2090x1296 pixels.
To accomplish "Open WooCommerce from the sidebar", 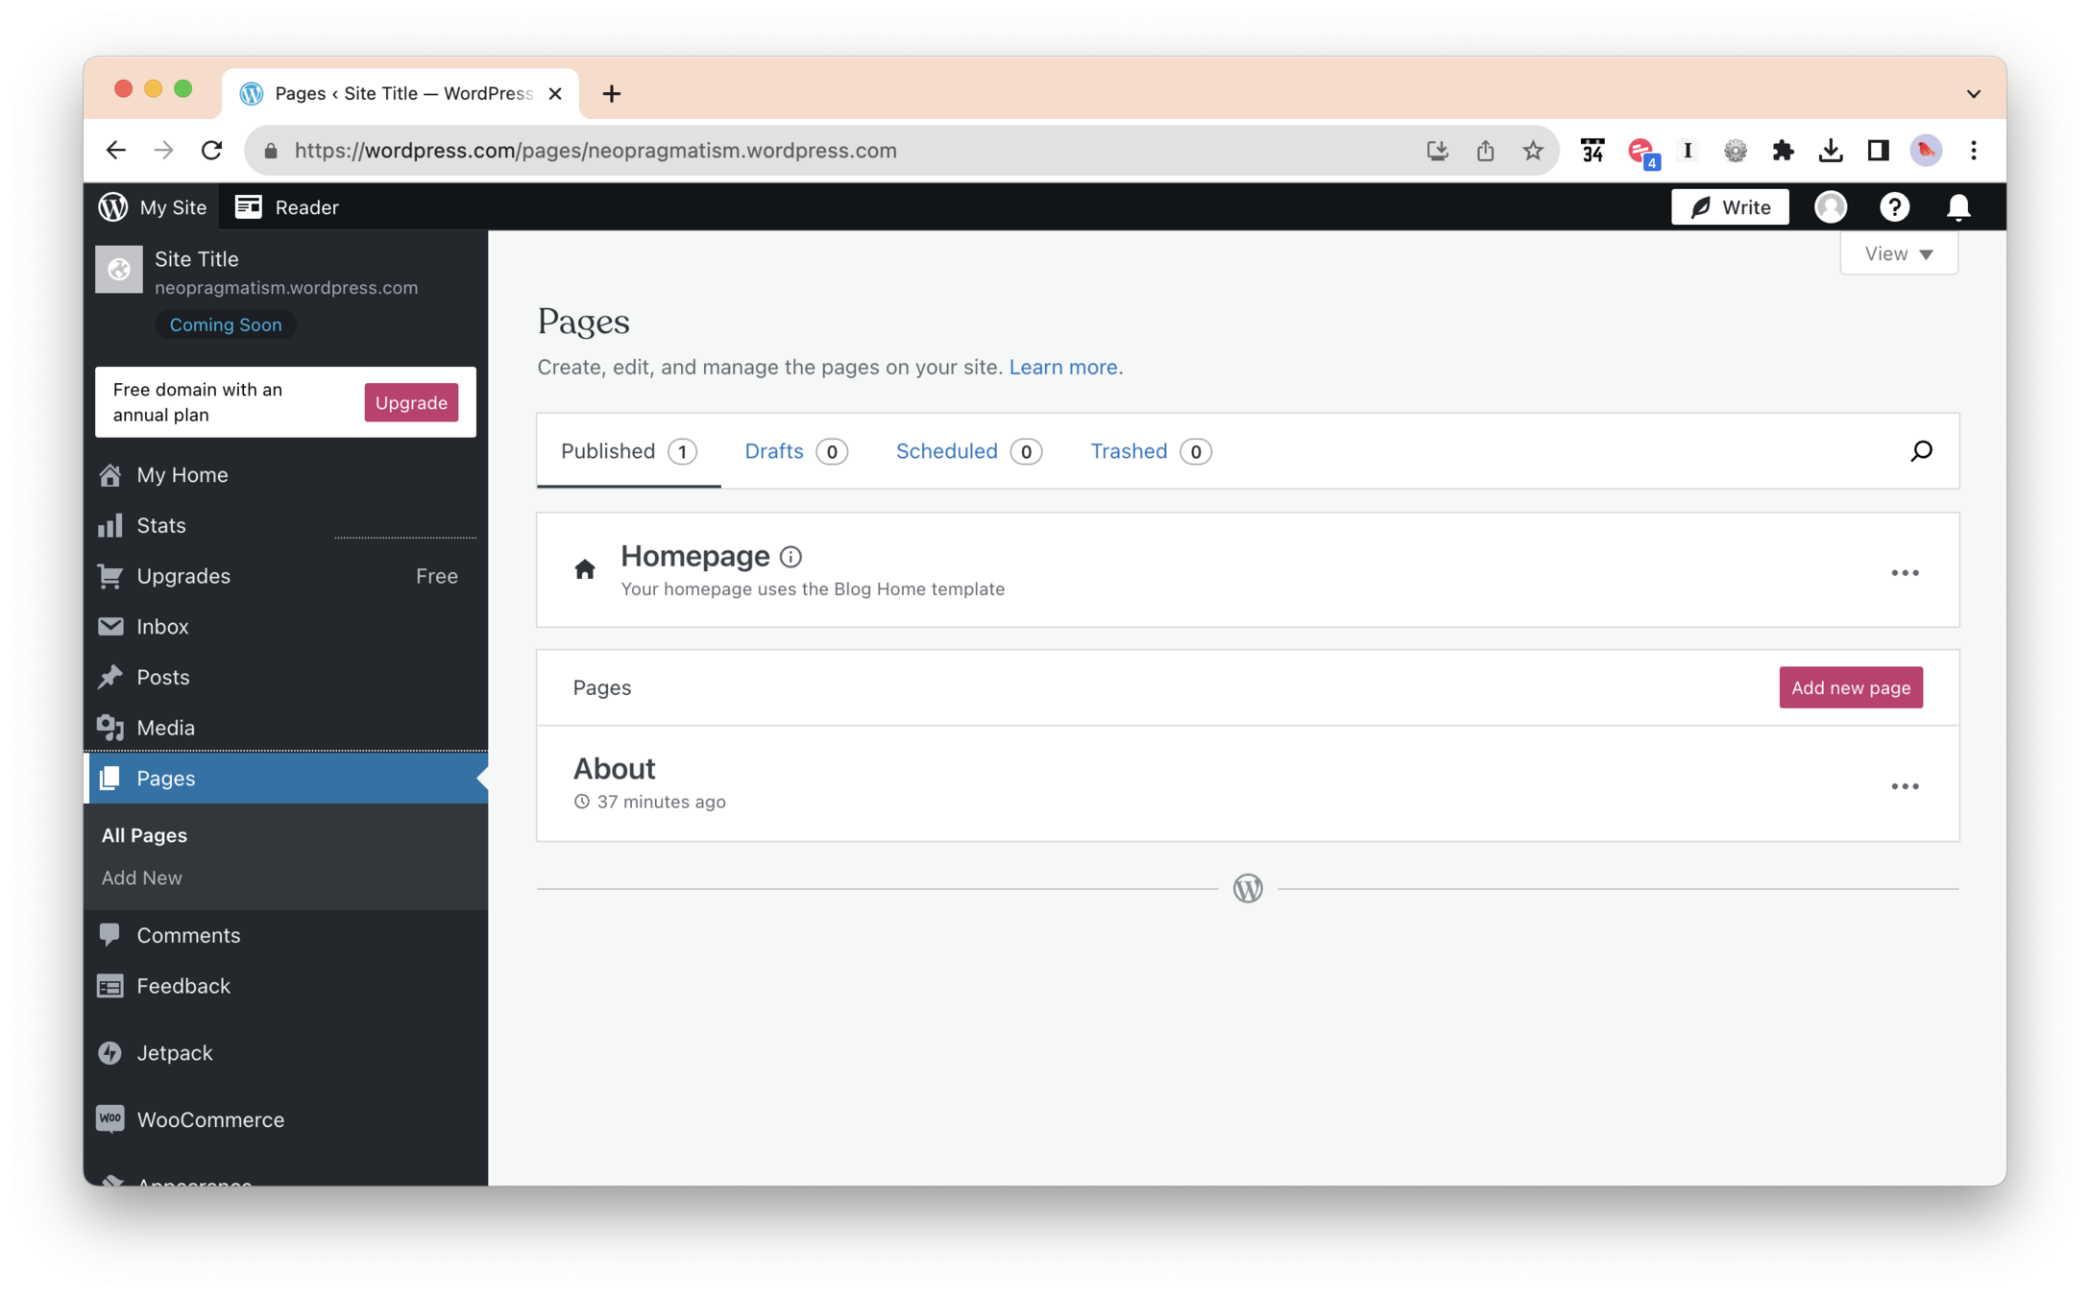I will (209, 1119).
